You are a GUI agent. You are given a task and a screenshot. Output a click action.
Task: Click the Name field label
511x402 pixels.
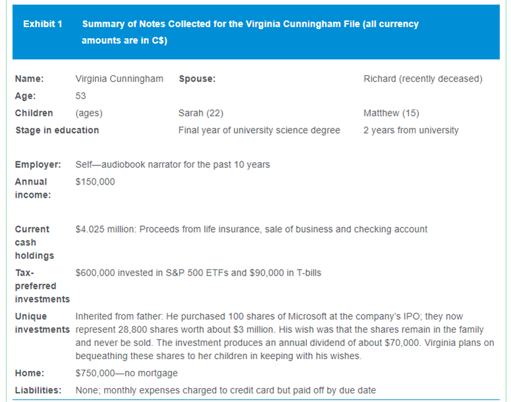pos(30,79)
